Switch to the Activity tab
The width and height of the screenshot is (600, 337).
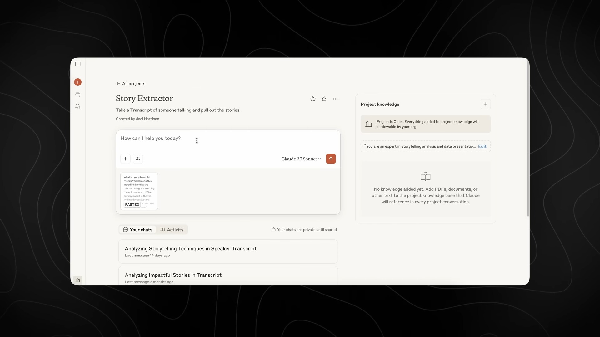[172, 230]
